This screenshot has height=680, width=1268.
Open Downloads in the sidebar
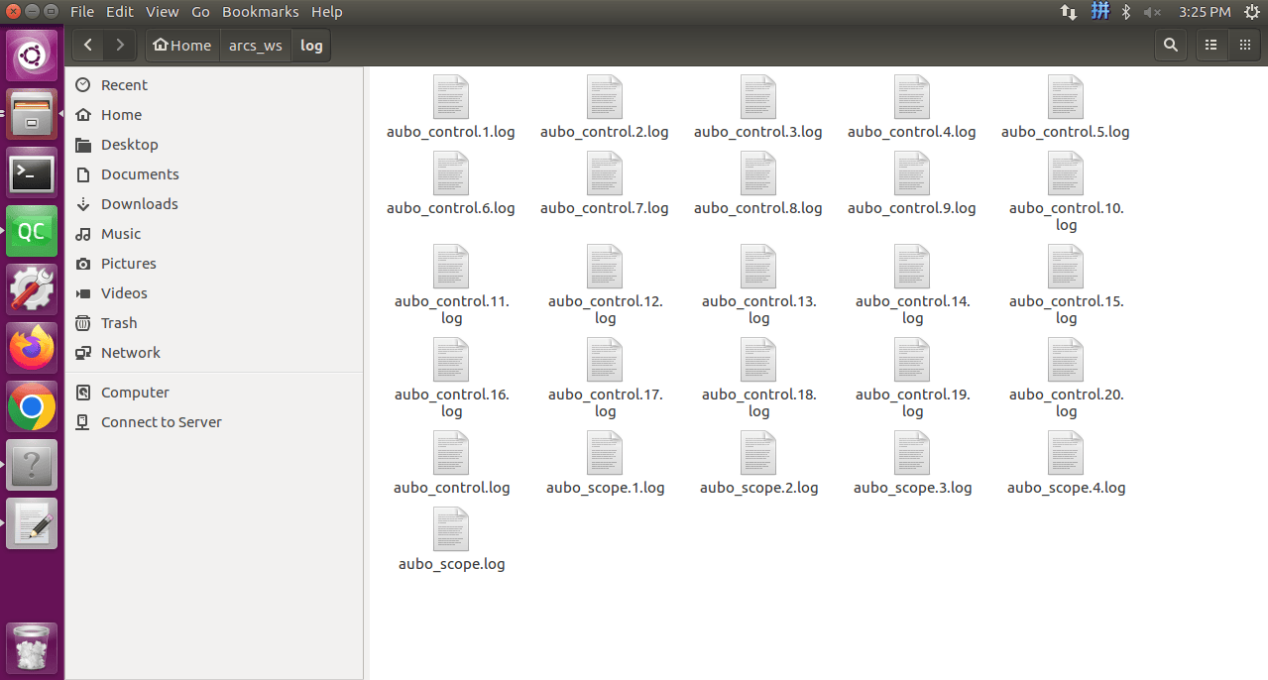click(x=140, y=204)
